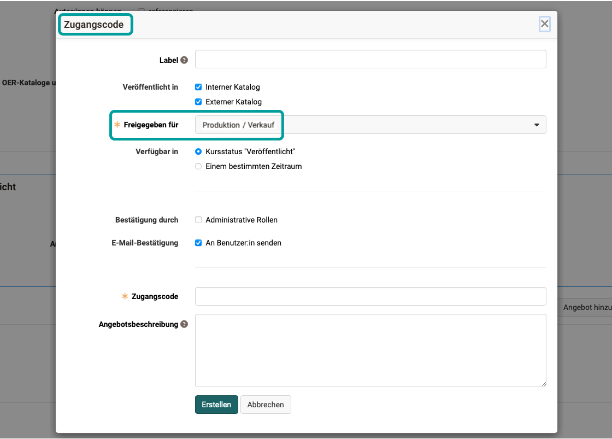Open the help icon beside Angebotsbeschreibung
The width and height of the screenshot is (612, 439).
pyautogui.click(x=184, y=324)
